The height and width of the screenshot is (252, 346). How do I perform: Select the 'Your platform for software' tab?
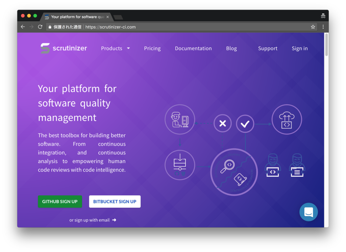coord(77,17)
